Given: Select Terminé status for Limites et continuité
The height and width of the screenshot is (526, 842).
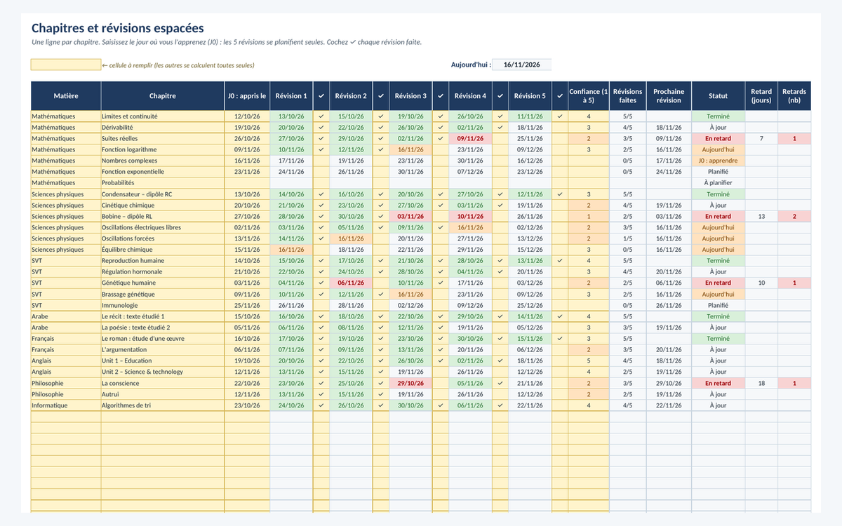Looking at the screenshot, I should click(718, 116).
